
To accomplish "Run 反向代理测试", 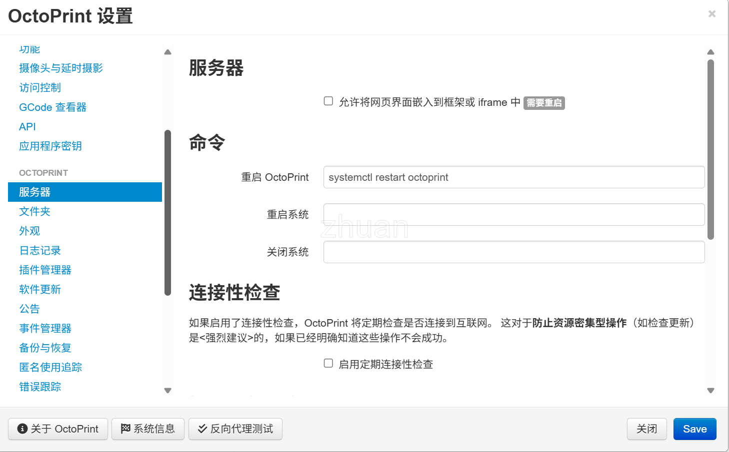I will point(235,429).
